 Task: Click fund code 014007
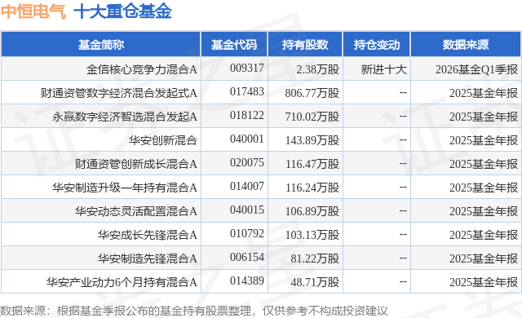[247, 186]
